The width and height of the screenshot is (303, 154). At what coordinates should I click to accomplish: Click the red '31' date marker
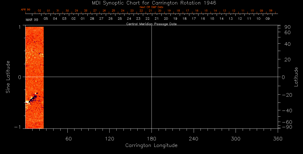[x=58, y=11]
